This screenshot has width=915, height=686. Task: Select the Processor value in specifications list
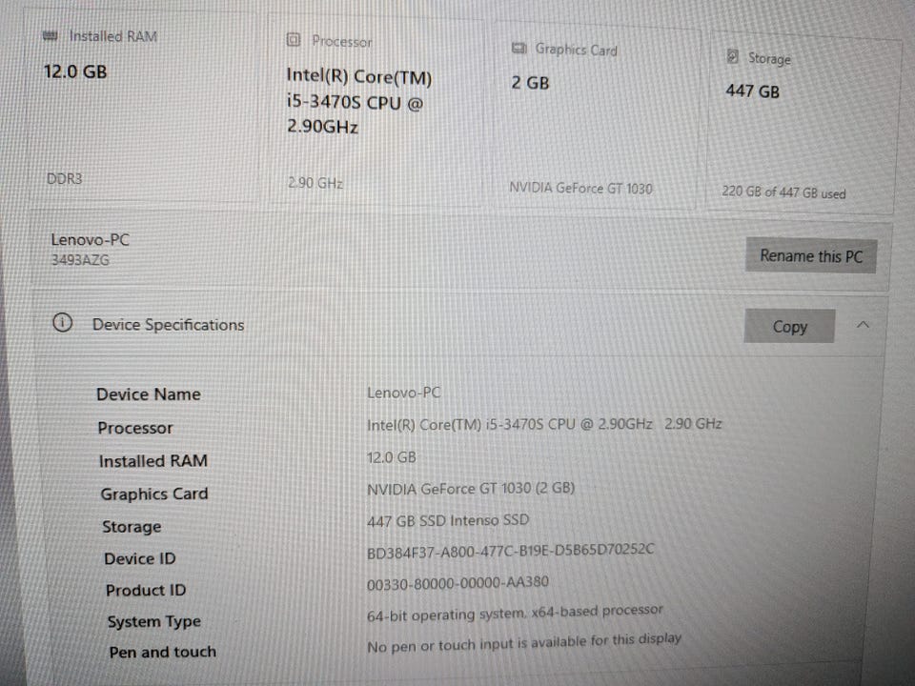coord(544,424)
